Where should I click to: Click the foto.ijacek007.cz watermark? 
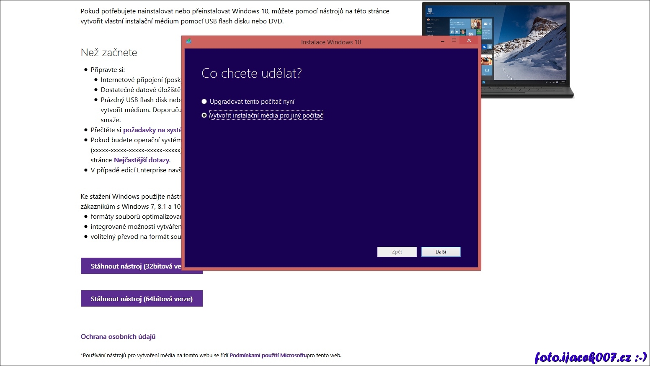(591, 357)
